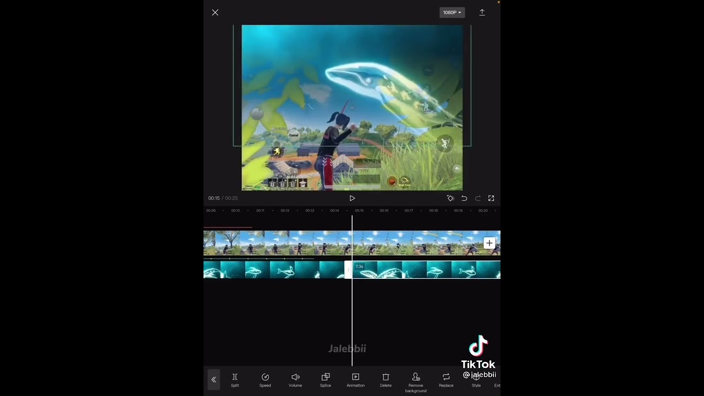Collapse the toolbar with the double-chevron
Image resolution: width=704 pixels, height=396 pixels.
tap(214, 380)
